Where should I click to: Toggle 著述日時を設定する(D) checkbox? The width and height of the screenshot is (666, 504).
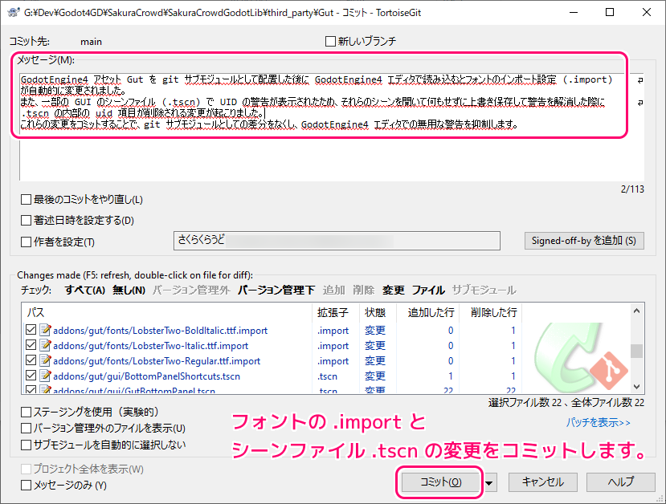point(26,220)
